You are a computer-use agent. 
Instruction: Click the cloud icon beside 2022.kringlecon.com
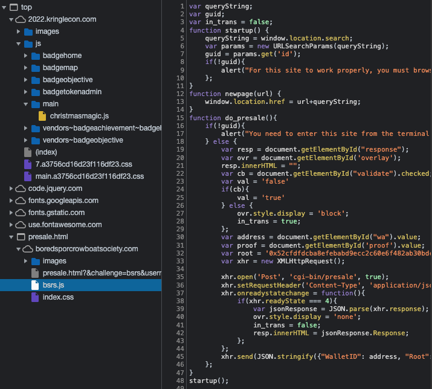21,19
